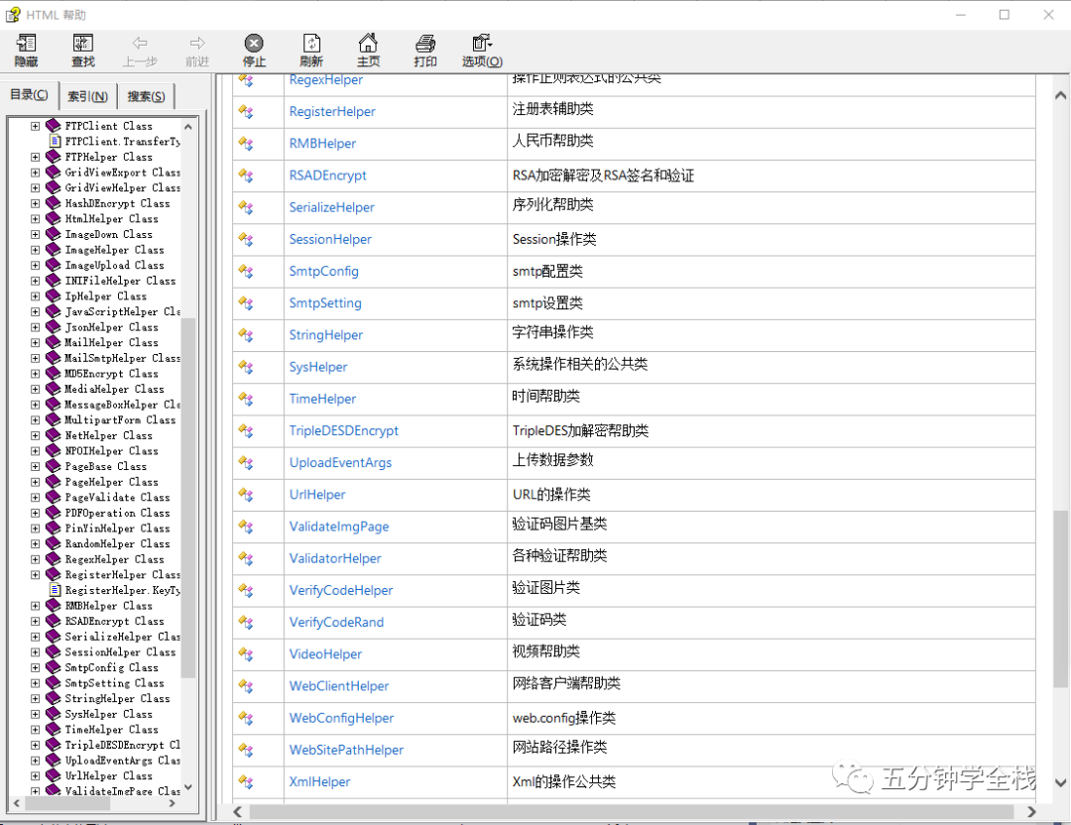Click the Print (打印) toolbar icon

point(425,51)
